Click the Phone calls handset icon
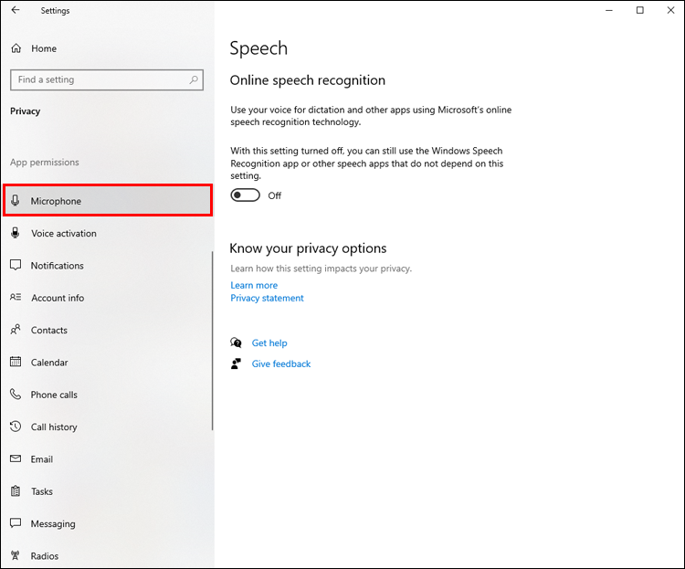The height and width of the screenshot is (569, 685). 16,395
